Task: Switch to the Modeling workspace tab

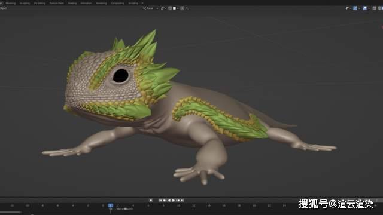Action: 11,3
